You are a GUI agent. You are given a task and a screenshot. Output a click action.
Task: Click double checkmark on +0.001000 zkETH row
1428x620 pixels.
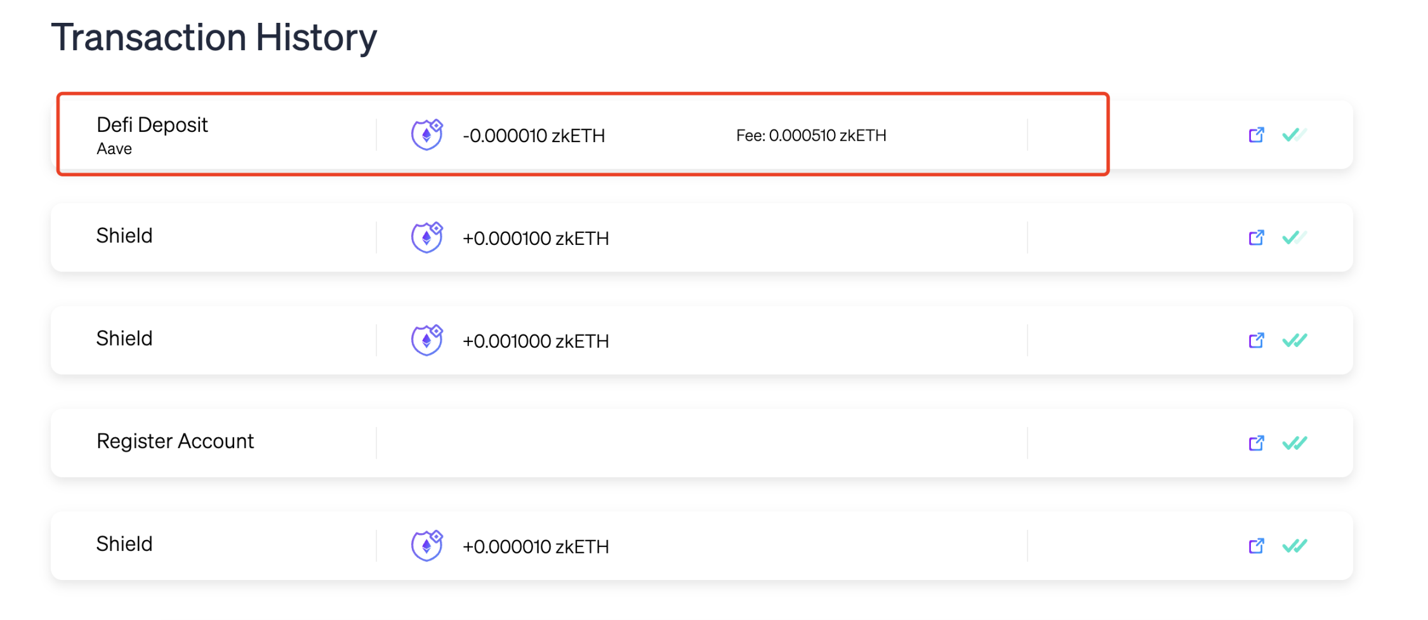1294,341
